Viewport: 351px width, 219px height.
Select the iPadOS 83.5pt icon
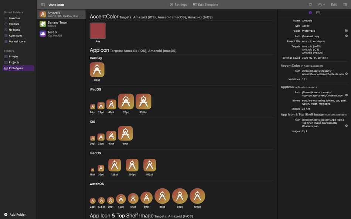coord(143,101)
